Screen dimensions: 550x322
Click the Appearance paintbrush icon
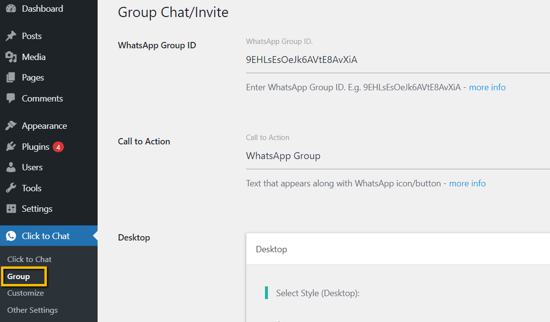point(11,125)
